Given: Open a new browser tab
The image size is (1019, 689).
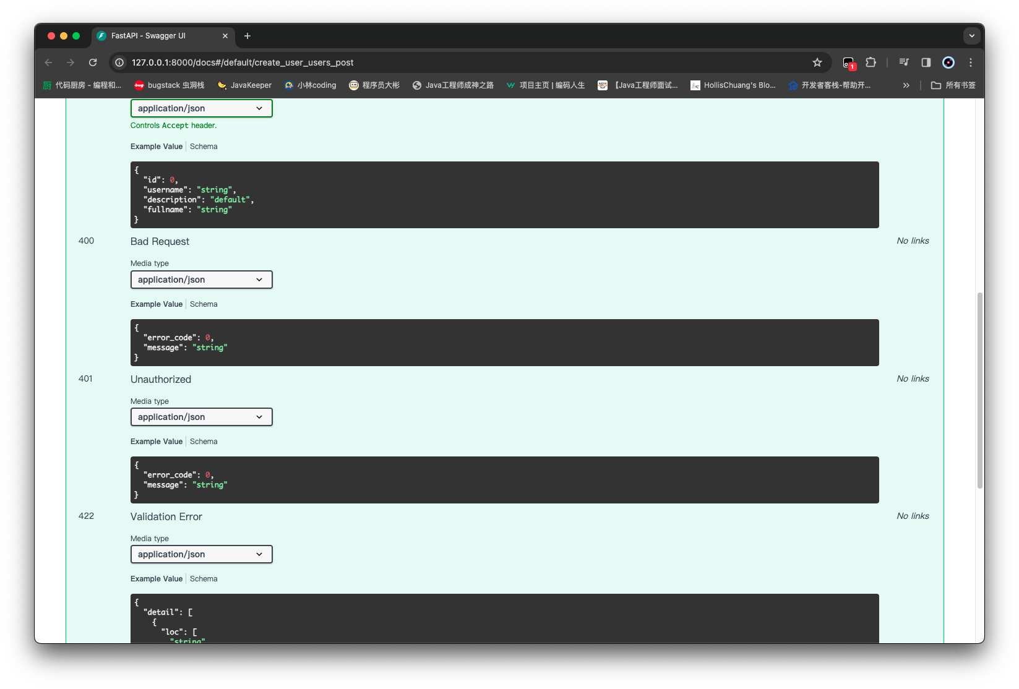Looking at the screenshot, I should [x=247, y=36].
